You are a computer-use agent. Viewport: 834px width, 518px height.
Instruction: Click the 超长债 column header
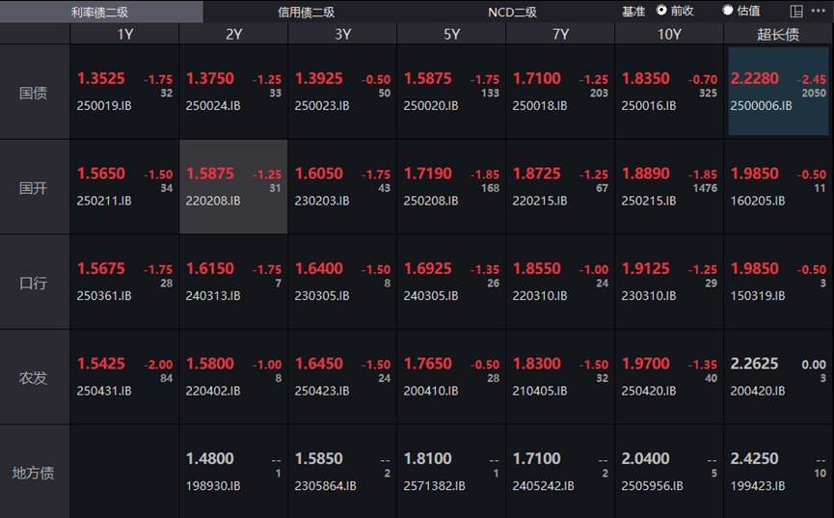tap(778, 34)
